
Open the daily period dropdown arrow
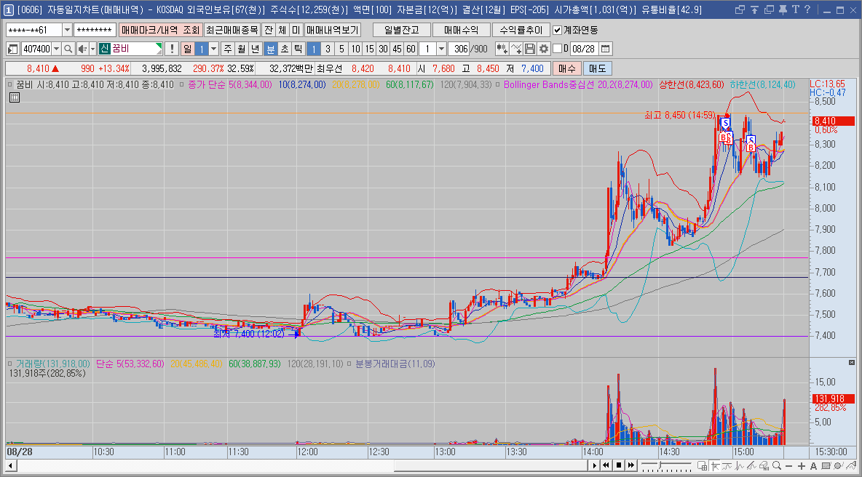[214, 49]
